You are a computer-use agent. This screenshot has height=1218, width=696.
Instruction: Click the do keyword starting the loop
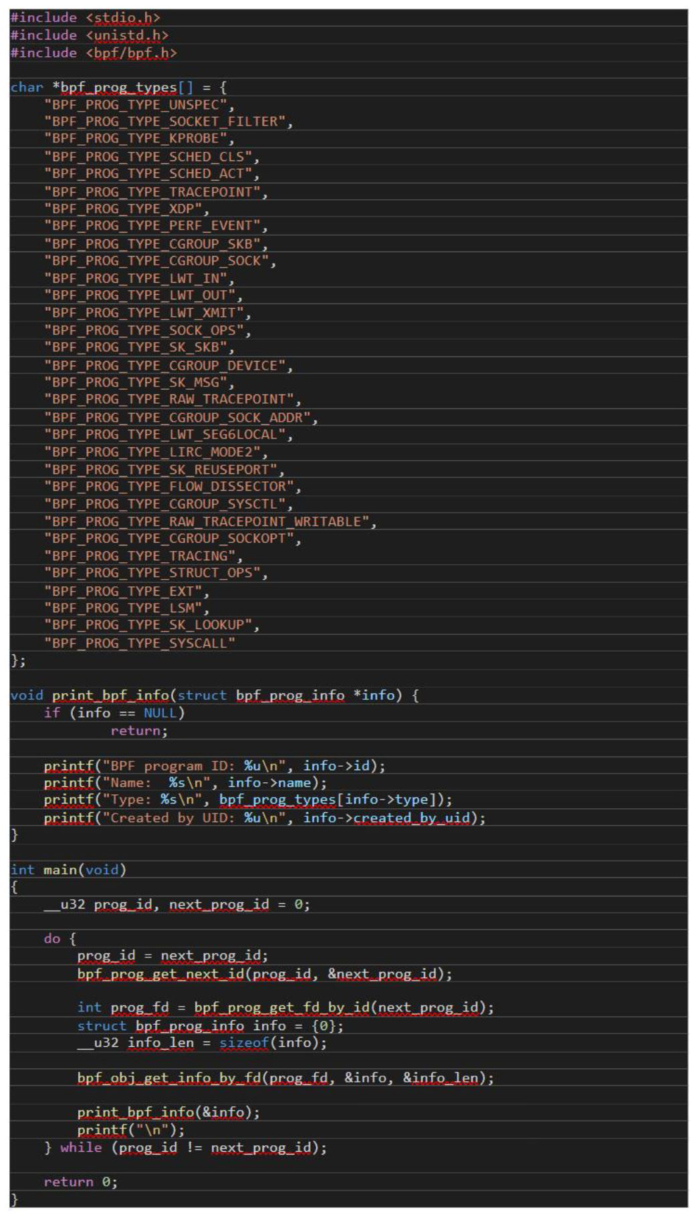[51, 939]
